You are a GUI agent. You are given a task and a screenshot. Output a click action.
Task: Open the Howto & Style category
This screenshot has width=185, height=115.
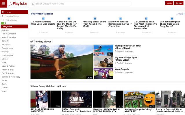click(8, 55)
